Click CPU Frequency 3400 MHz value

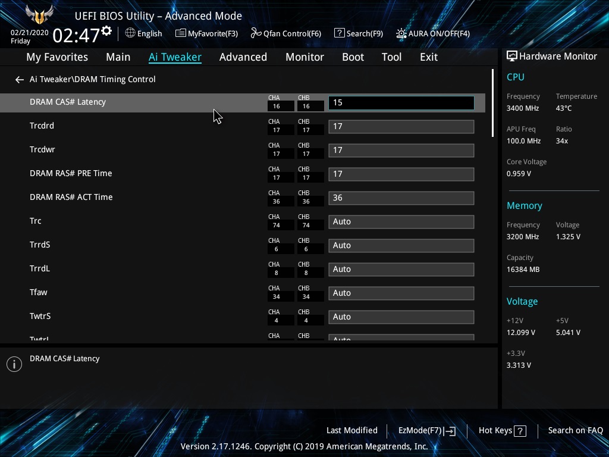(x=523, y=108)
